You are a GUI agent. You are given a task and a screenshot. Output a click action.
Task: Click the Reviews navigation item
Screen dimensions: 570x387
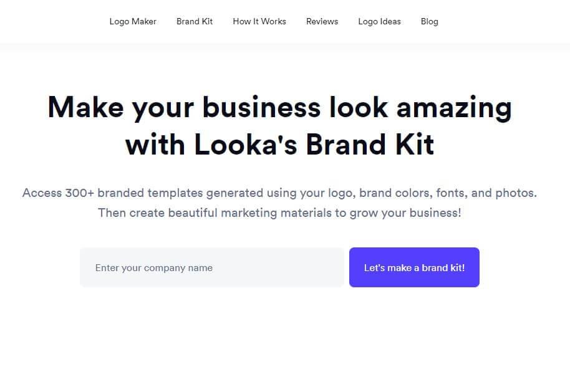tap(322, 21)
